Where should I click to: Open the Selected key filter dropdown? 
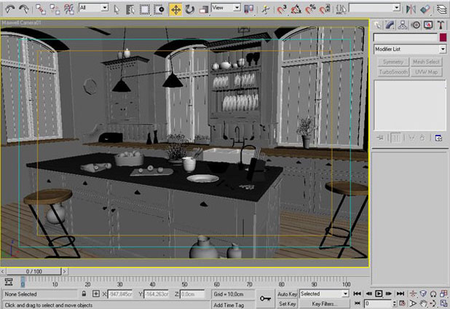324,294
